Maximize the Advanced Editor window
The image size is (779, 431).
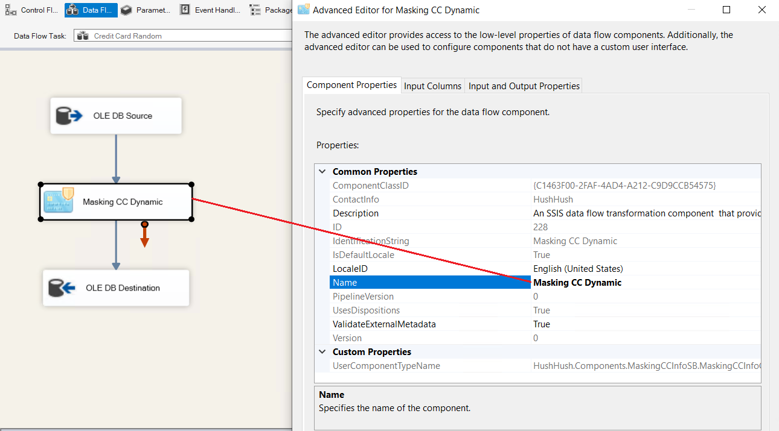tap(726, 10)
